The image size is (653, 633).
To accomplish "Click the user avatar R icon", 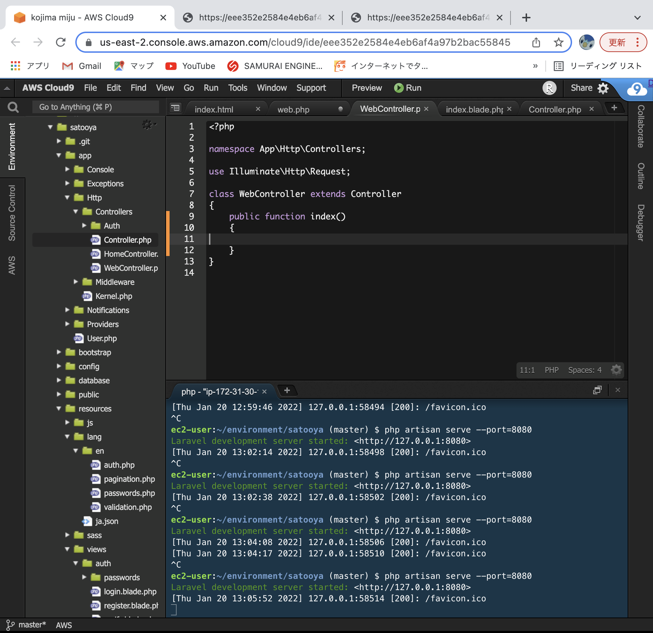I will pyautogui.click(x=549, y=88).
